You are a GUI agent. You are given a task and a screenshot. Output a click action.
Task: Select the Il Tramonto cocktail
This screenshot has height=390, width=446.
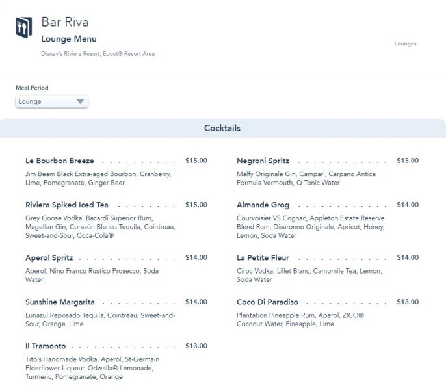(46, 346)
